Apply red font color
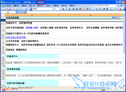This screenshot has width=126, height=92. [120, 9]
